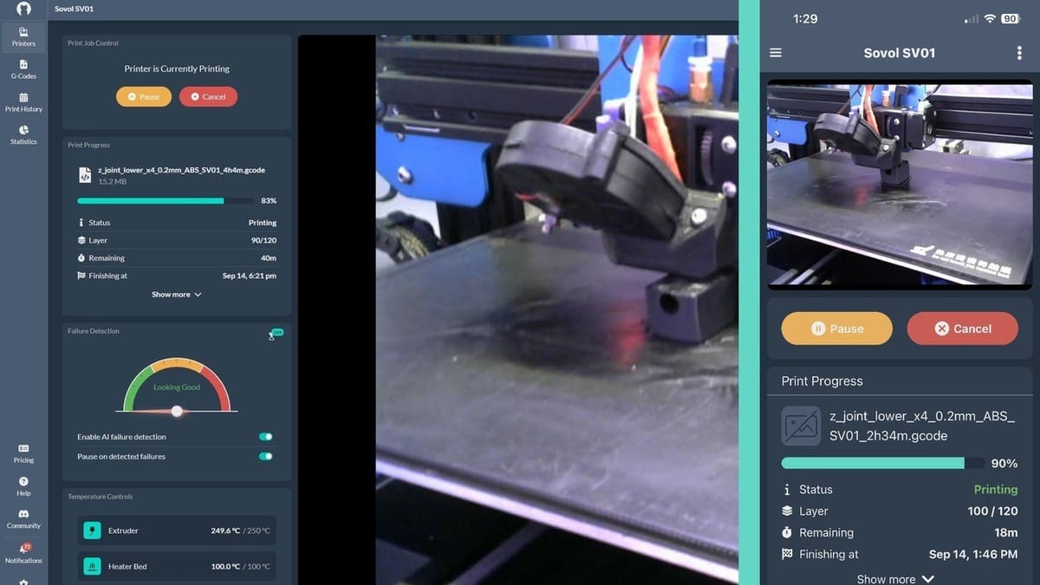1040x585 pixels.
Task: Tap the mobile Finishing at flag icon
Action: [x=786, y=555]
